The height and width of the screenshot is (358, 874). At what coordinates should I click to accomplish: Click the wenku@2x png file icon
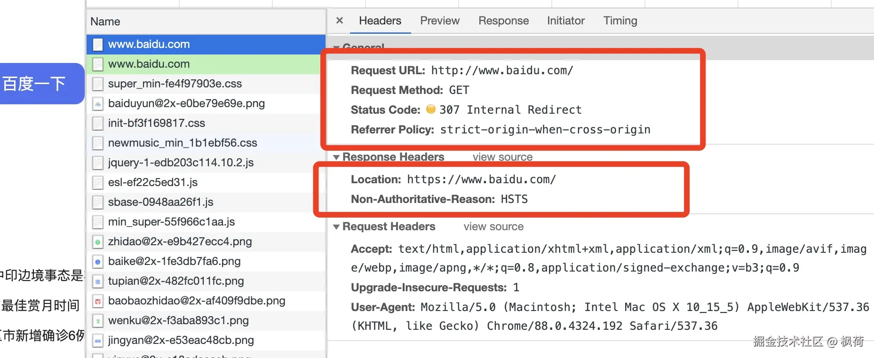[98, 321]
